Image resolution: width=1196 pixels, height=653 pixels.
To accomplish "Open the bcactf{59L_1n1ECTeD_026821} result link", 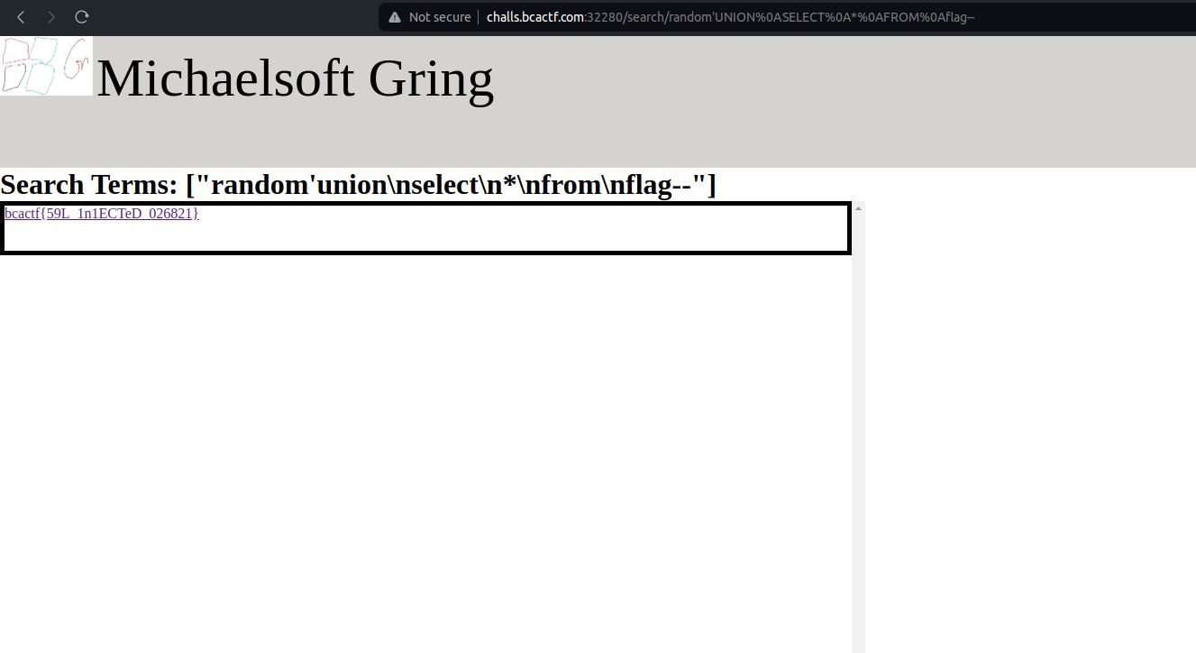I will 101,214.
